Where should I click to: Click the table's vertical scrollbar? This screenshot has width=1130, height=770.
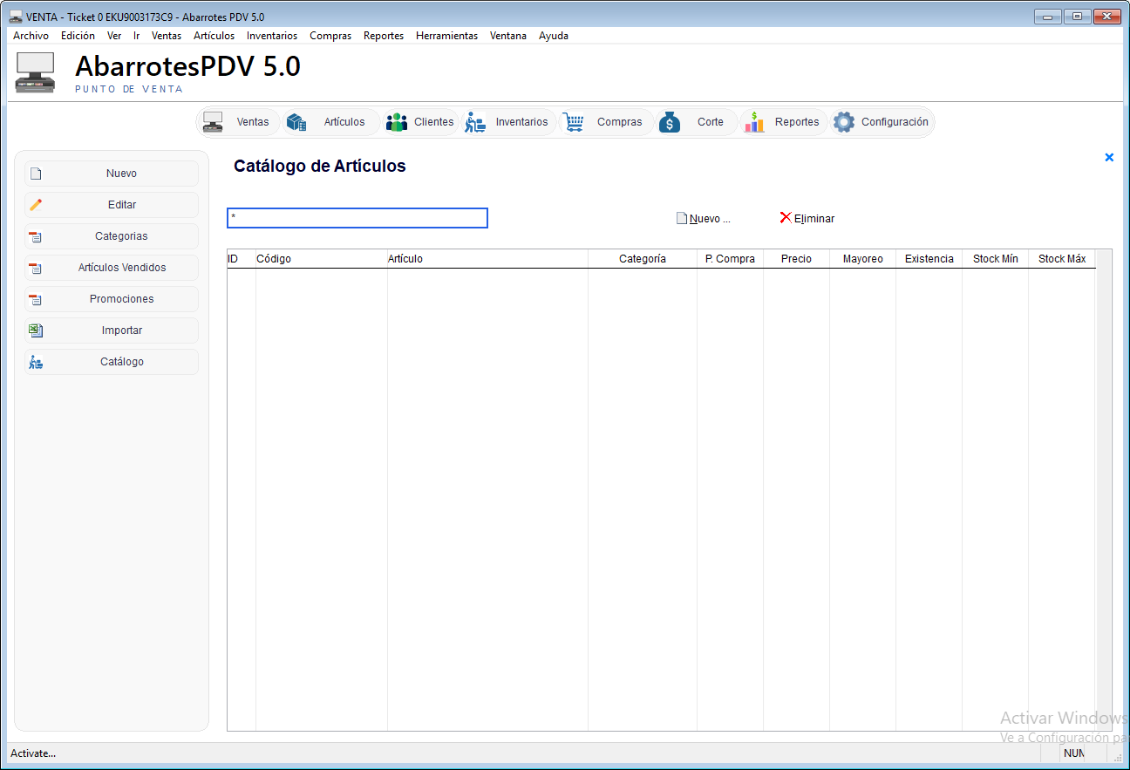[1103, 490]
